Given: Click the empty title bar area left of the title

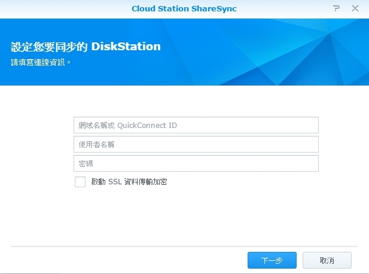Looking at the screenshot, I should 60,8.
